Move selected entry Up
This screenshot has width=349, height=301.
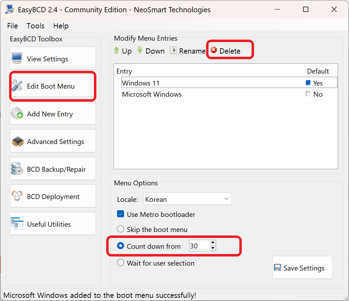(122, 51)
